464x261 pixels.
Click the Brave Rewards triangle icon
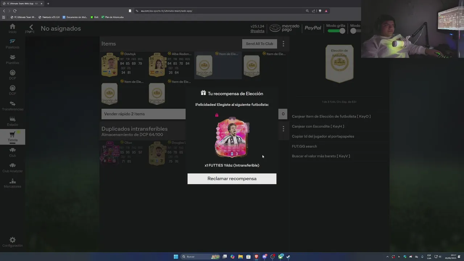pos(326,11)
